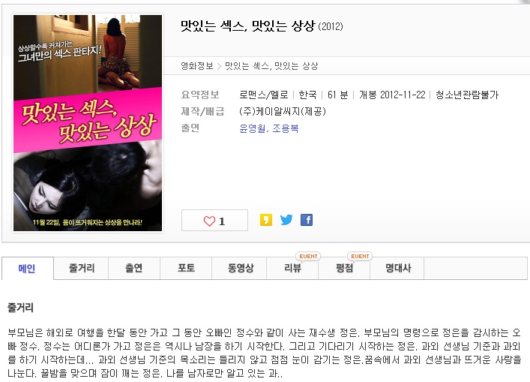Open actor link 윤영월
530x382 pixels.
click(x=253, y=128)
